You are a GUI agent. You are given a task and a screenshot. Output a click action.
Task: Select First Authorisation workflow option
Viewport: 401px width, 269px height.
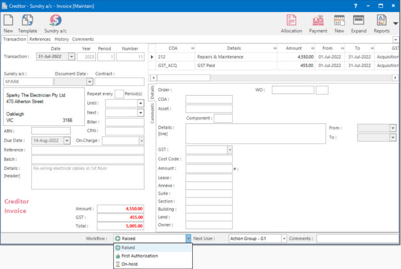139,256
